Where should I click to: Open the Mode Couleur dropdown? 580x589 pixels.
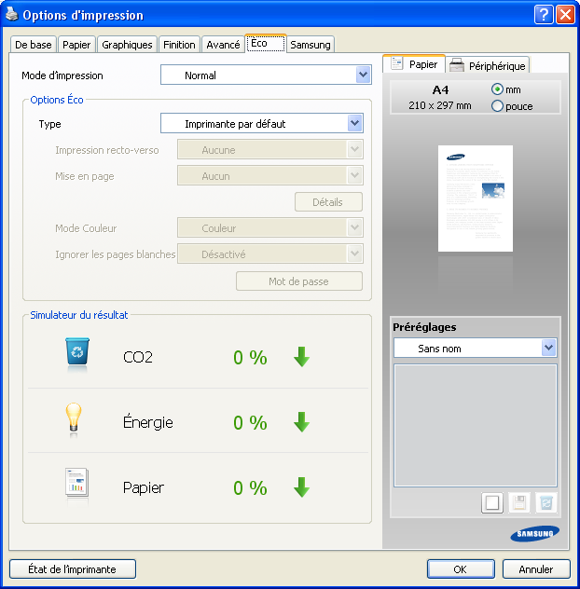(270, 227)
